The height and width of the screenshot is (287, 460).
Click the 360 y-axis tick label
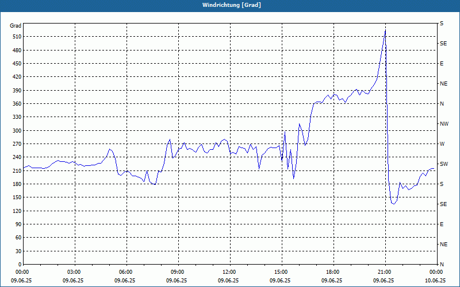(17, 104)
